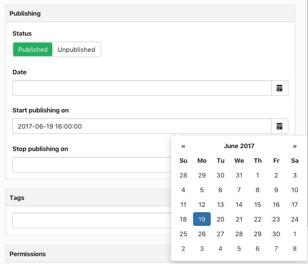Pick May 31 from the calendar grid

coord(239,175)
